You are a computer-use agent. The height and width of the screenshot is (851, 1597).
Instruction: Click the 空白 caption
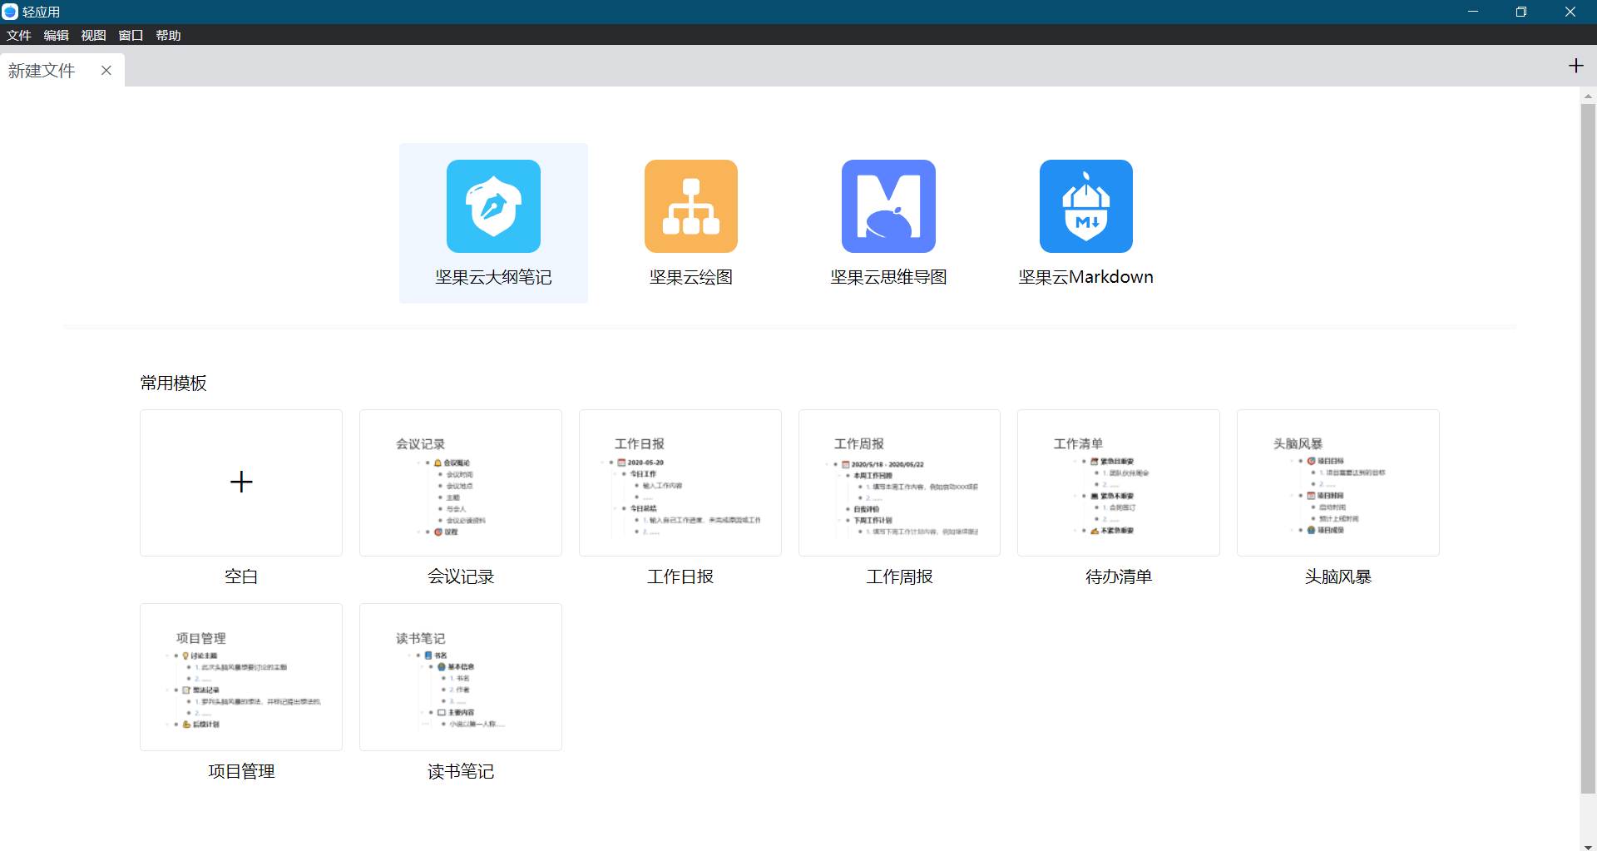pyautogui.click(x=241, y=576)
